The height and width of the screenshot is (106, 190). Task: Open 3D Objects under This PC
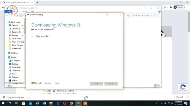(x=16, y=61)
